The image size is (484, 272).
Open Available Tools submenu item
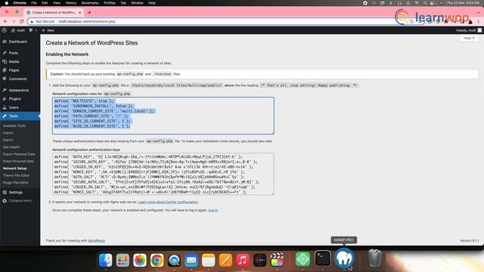point(14,126)
